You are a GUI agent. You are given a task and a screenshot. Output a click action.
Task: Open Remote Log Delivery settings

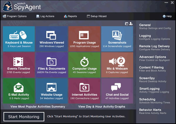click(155, 48)
